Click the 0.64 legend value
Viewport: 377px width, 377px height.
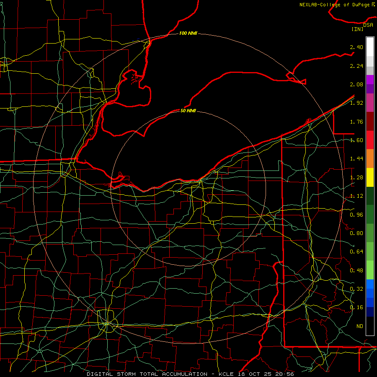pyautogui.click(x=356, y=252)
